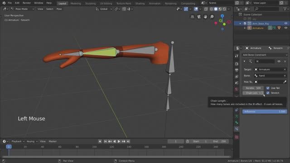This screenshot has width=290, height=163.
Task: Open the outliner display mode dropdown
Action: click(x=239, y=9)
